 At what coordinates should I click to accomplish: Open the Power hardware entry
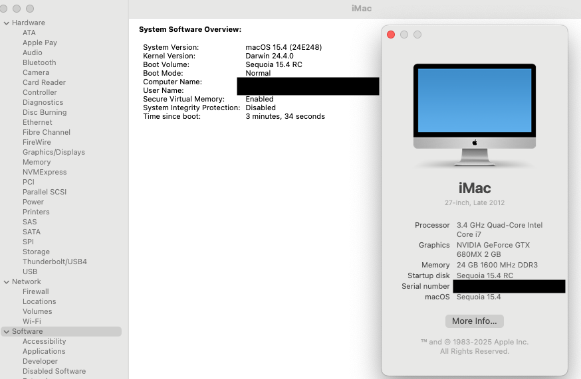point(33,202)
